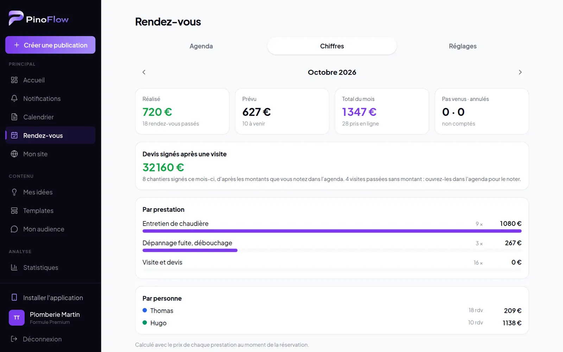The width and height of the screenshot is (563, 352).
Task: Open Accueil via its grid icon
Action: point(14,80)
